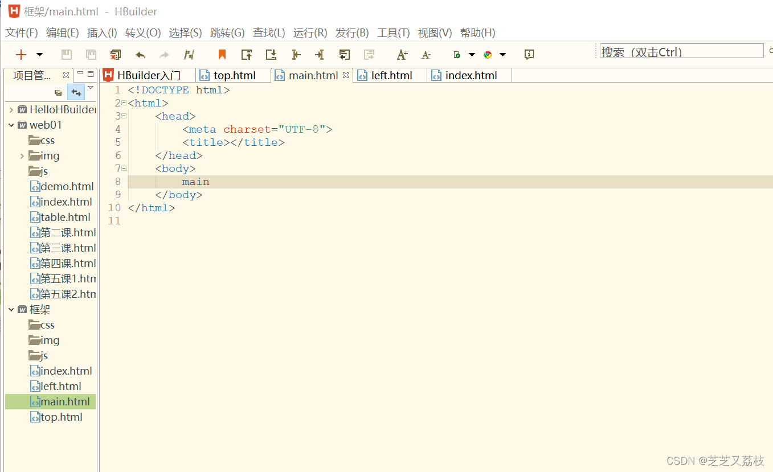Click the collapse-all icon in project panel

pos(58,92)
